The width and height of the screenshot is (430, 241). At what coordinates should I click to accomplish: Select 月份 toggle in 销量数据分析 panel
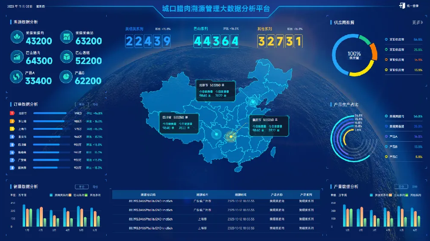point(95,187)
